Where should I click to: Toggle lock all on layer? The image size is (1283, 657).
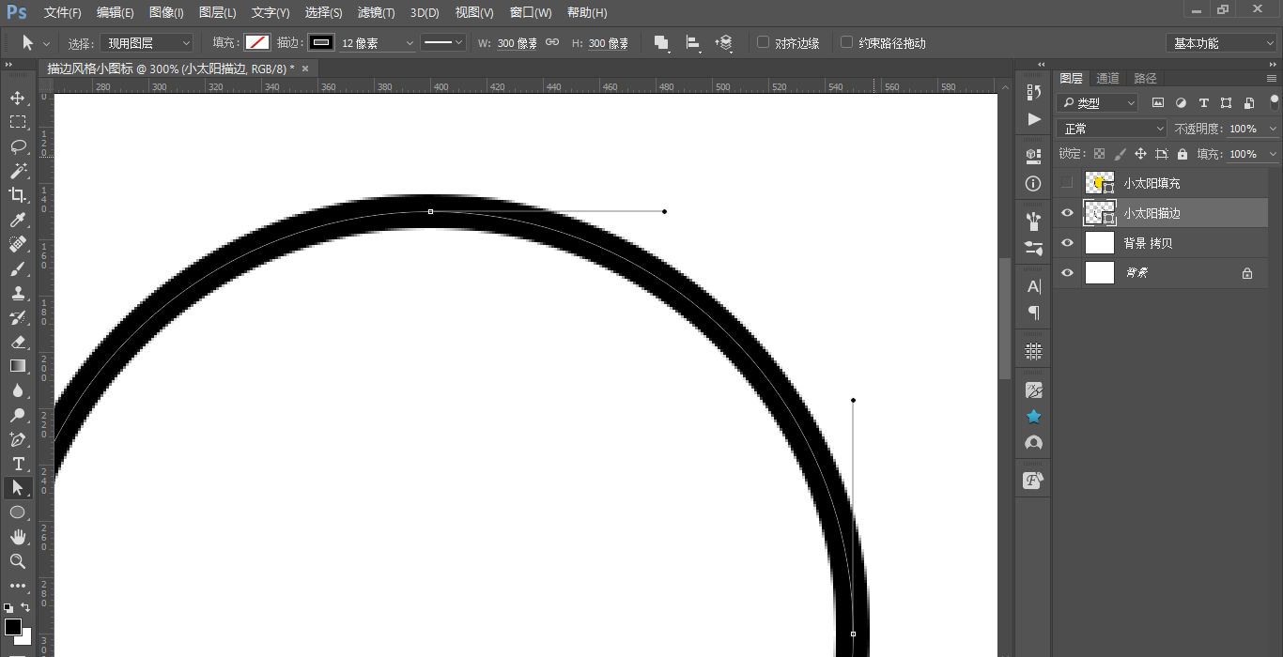point(1183,154)
